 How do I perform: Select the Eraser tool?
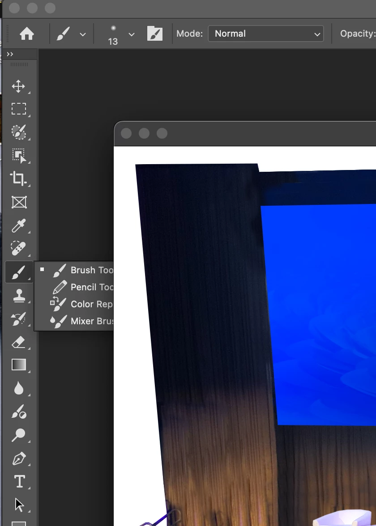[18, 342]
